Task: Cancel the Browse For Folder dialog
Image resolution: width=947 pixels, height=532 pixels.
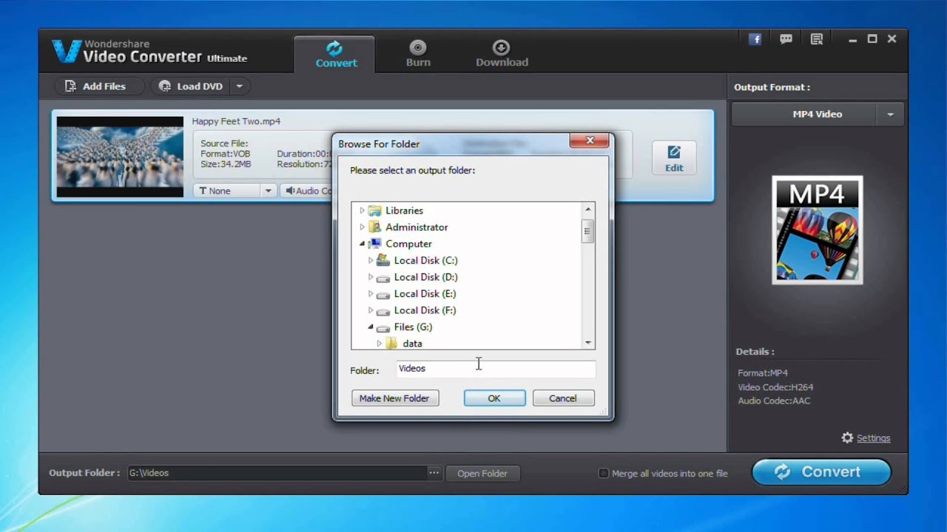Action: [563, 398]
